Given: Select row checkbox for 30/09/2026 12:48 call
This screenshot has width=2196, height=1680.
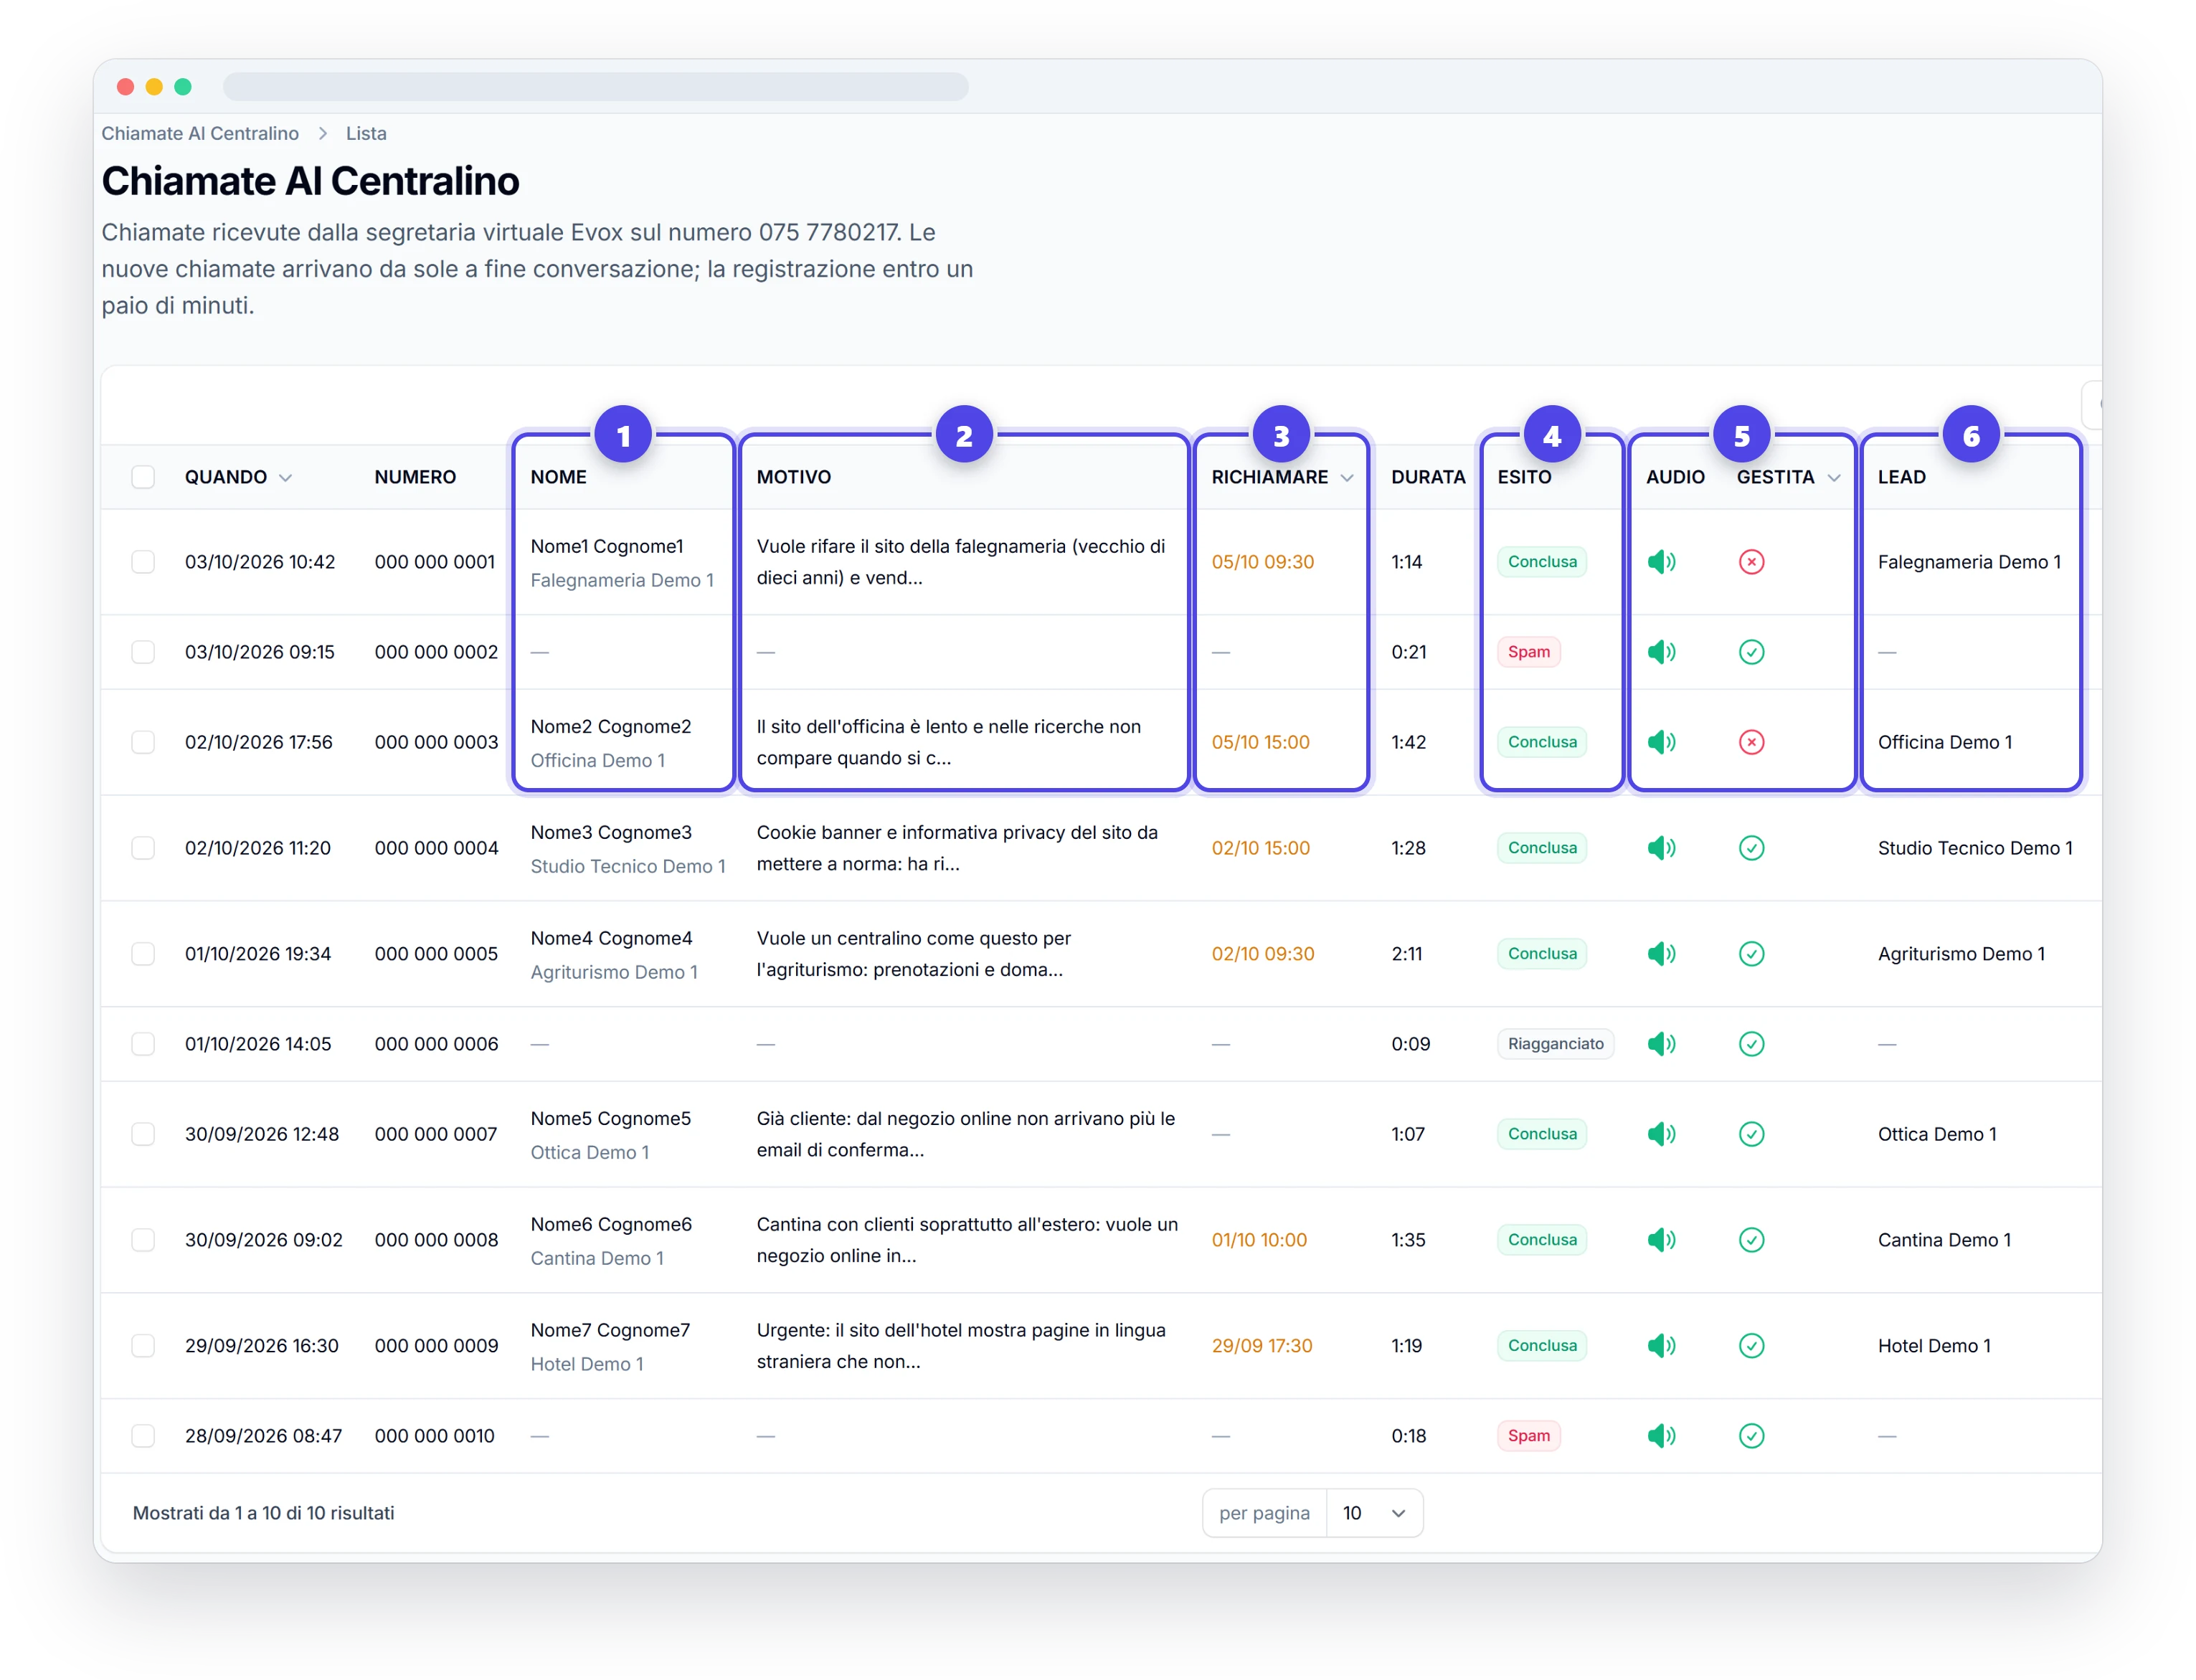Looking at the screenshot, I should coord(143,1134).
